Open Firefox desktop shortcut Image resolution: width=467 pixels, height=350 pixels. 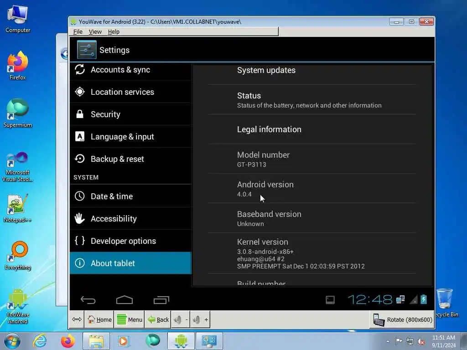coord(18,66)
